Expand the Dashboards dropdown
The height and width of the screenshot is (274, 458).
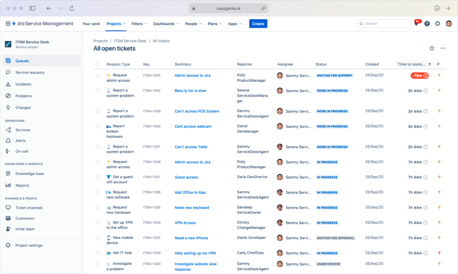[166, 23]
